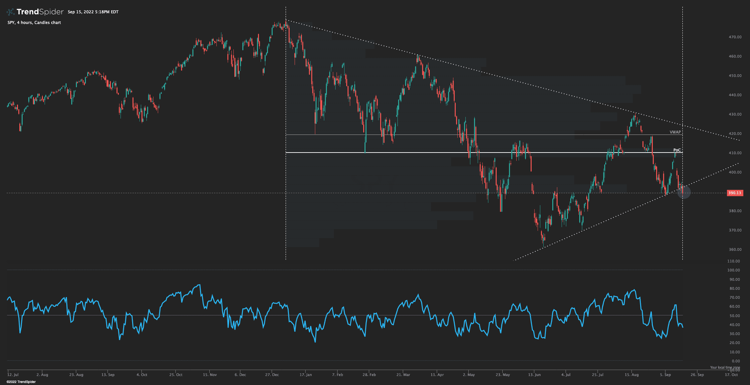Viewport: 750px width, 385px height.
Task: Click the red 390.13 current price tag
Action: [734, 193]
